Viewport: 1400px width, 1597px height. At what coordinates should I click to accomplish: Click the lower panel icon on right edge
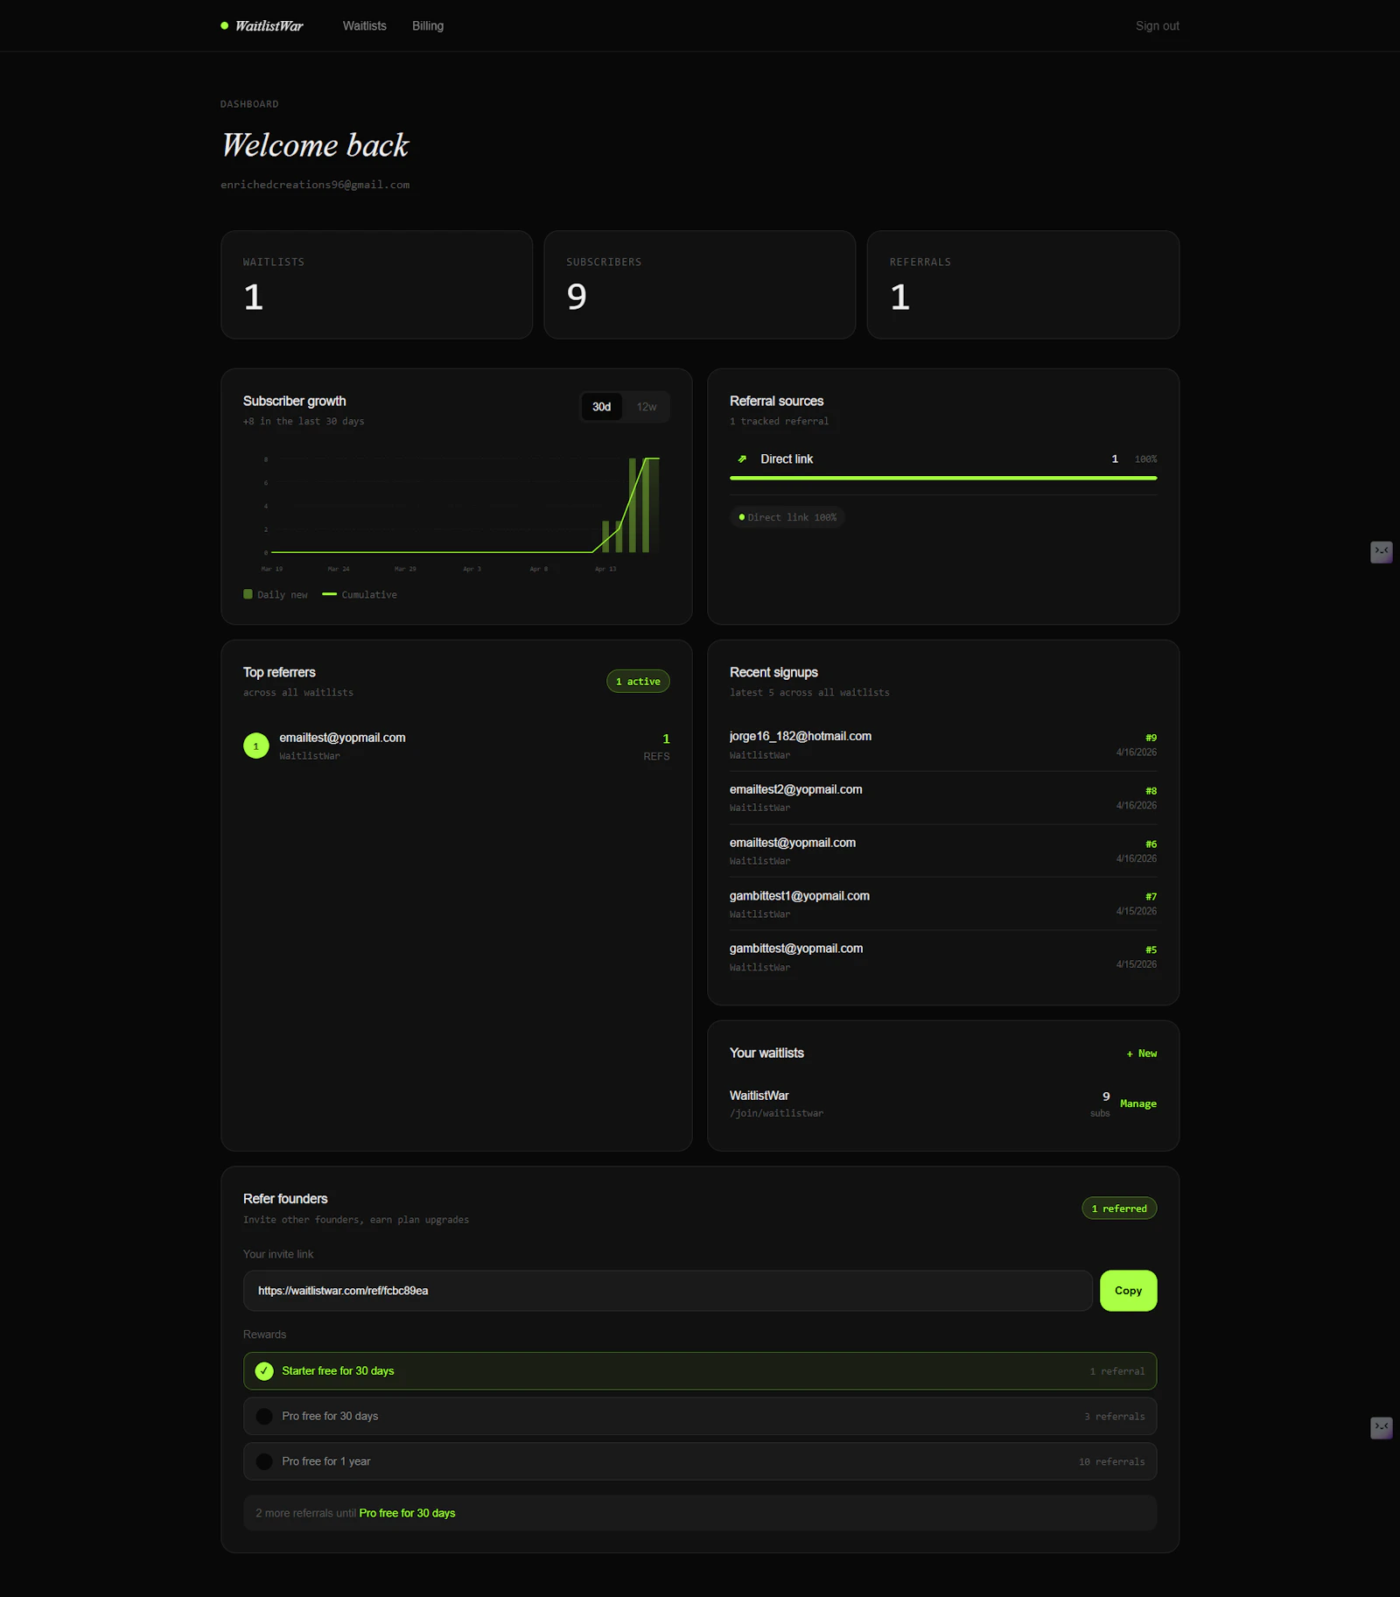[x=1381, y=1428]
